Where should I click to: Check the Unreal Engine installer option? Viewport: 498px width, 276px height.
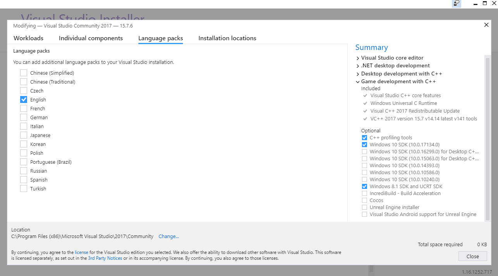364,207
